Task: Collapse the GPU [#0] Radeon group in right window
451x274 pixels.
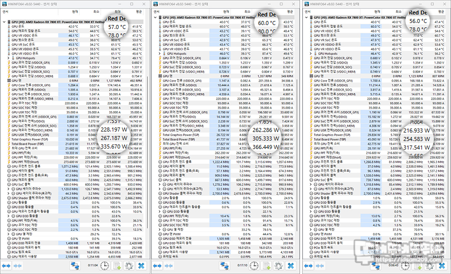Action: 306,17
